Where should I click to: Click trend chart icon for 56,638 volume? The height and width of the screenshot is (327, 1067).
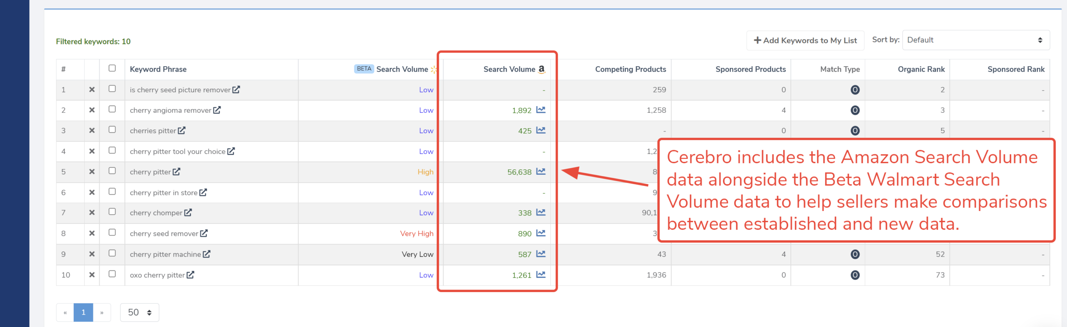[x=541, y=171]
